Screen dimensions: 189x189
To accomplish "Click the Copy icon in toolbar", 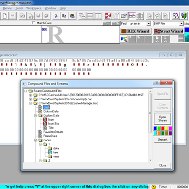I will [x=64, y=16].
